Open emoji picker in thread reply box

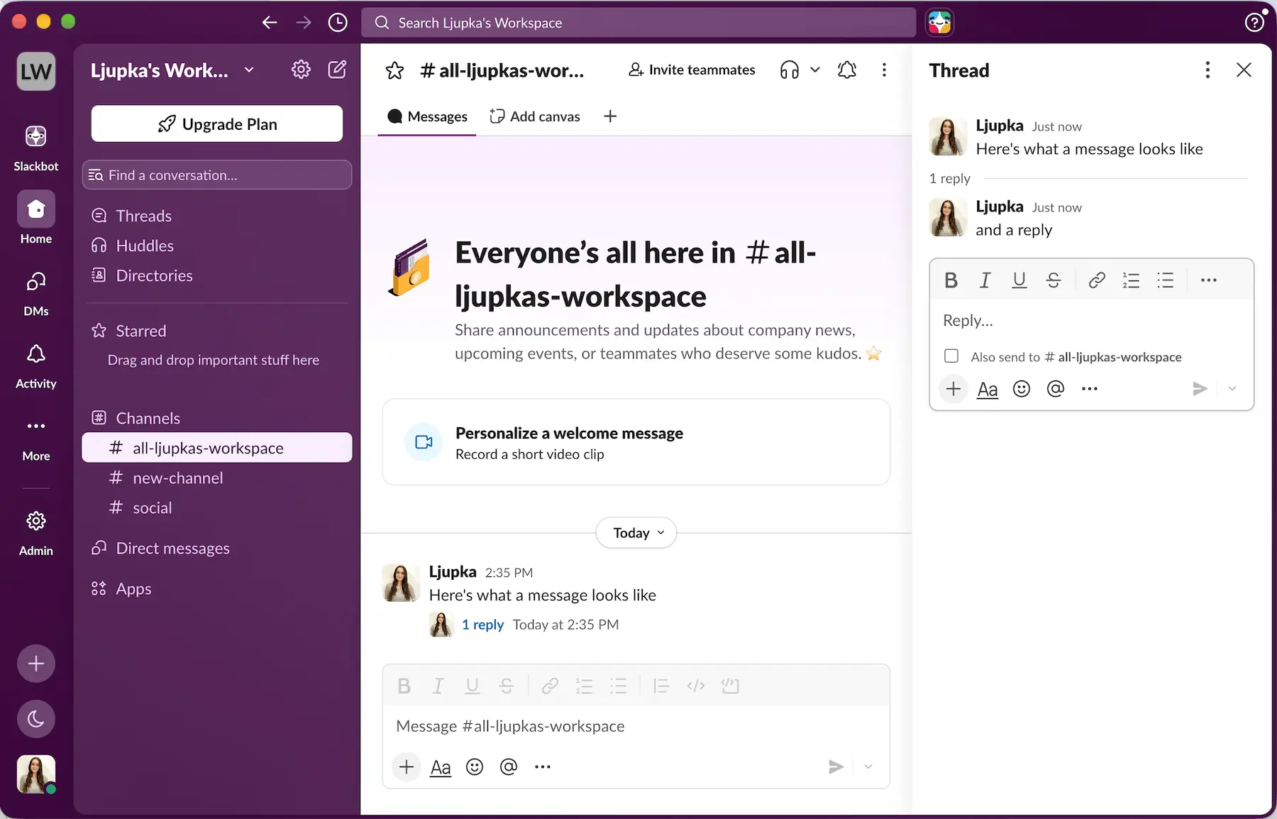point(1022,389)
